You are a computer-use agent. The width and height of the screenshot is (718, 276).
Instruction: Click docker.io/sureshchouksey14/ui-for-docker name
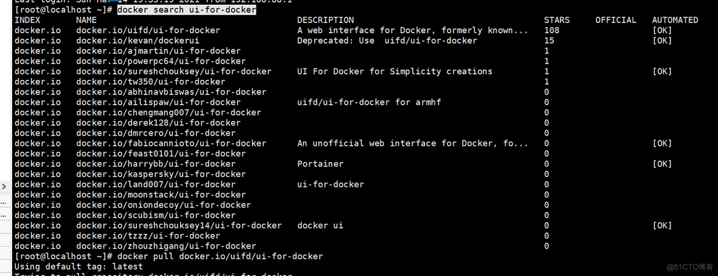coord(178,226)
